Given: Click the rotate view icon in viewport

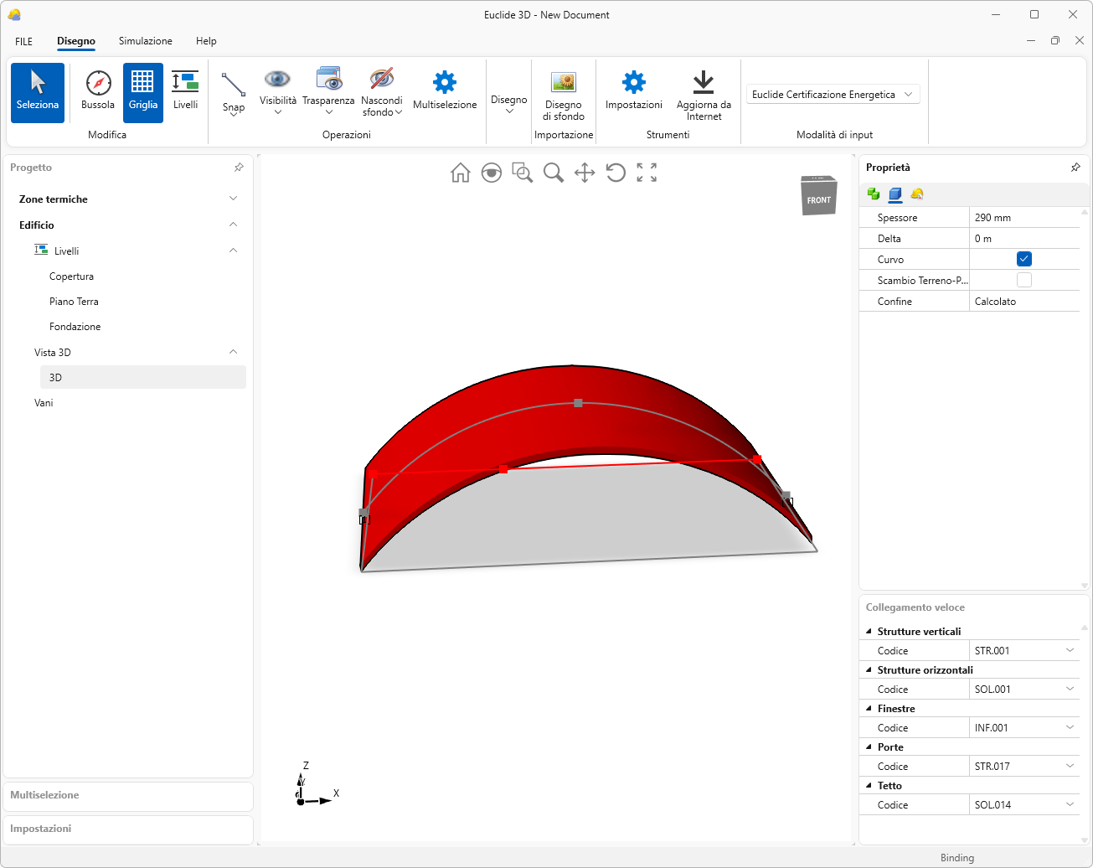Looking at the screenshot, I should tap(616, 173).
